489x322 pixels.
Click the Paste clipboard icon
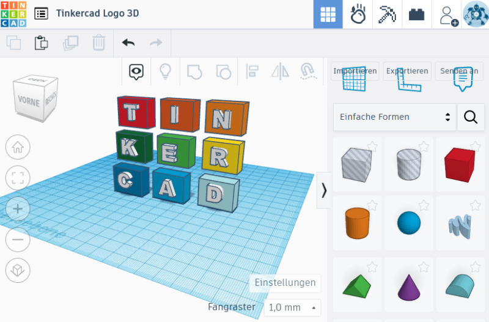[41, 43]
